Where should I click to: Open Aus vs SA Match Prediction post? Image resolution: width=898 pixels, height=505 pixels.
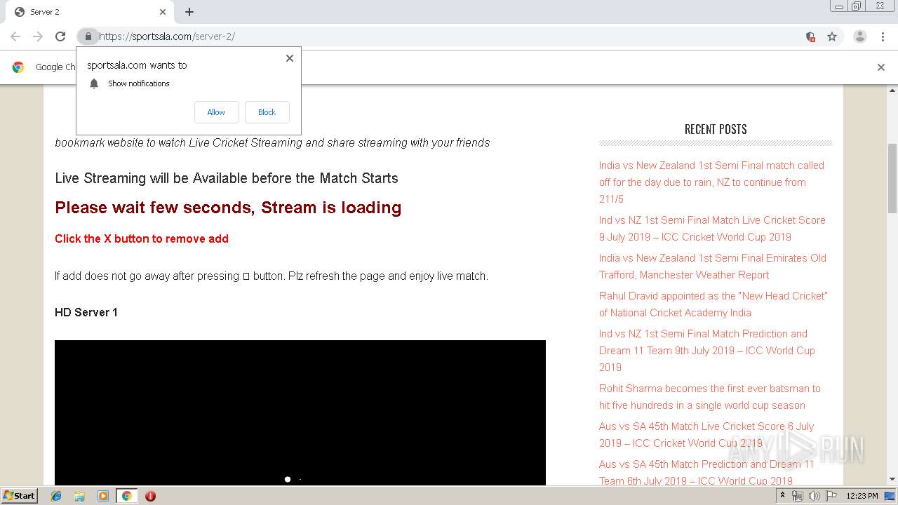click(x=706, y=473)
